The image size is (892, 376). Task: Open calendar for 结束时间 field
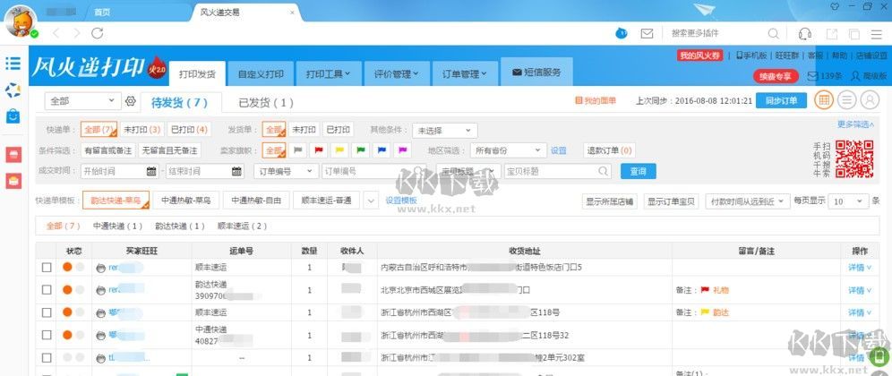click(x=236, y=171)
